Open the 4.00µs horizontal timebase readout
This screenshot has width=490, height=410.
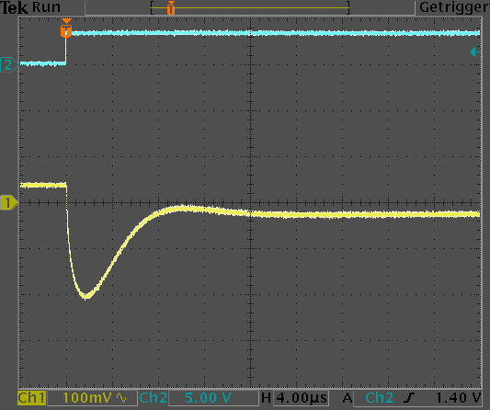(302, 398)
